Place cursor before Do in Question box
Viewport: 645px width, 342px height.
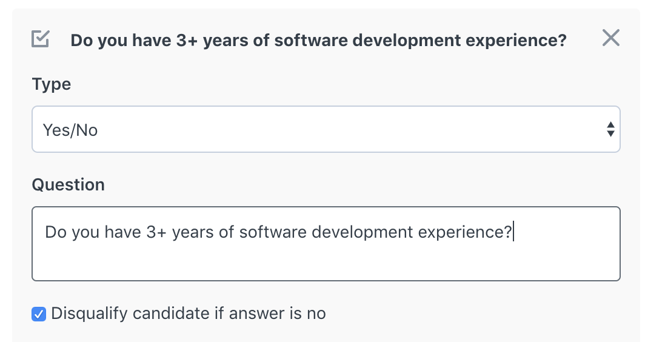click(45, 232)
